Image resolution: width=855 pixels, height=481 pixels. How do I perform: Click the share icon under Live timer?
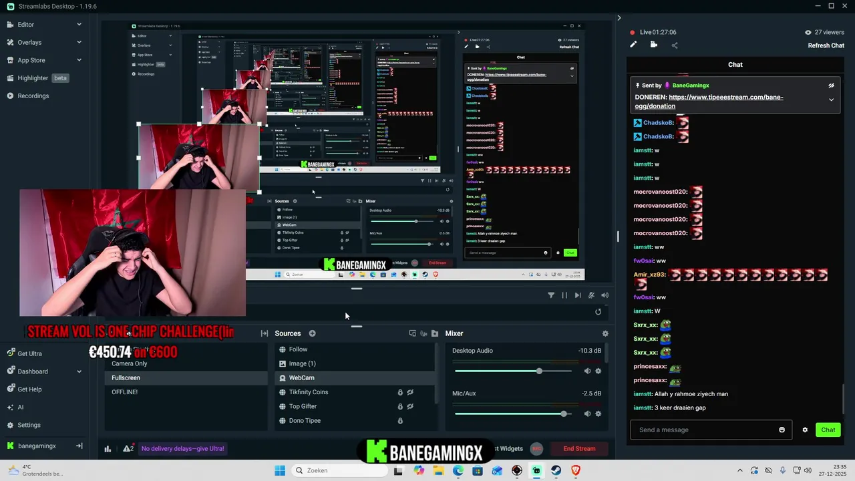(x=675, y=45)
